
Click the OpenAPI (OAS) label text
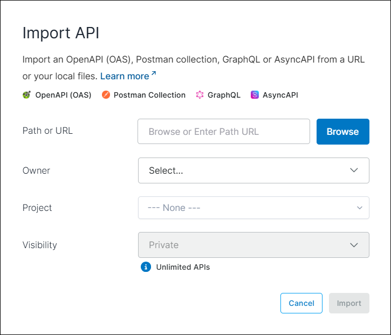point(63,95)
